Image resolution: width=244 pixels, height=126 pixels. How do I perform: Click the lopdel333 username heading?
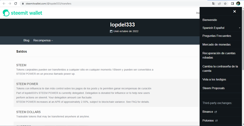[122, 25]
